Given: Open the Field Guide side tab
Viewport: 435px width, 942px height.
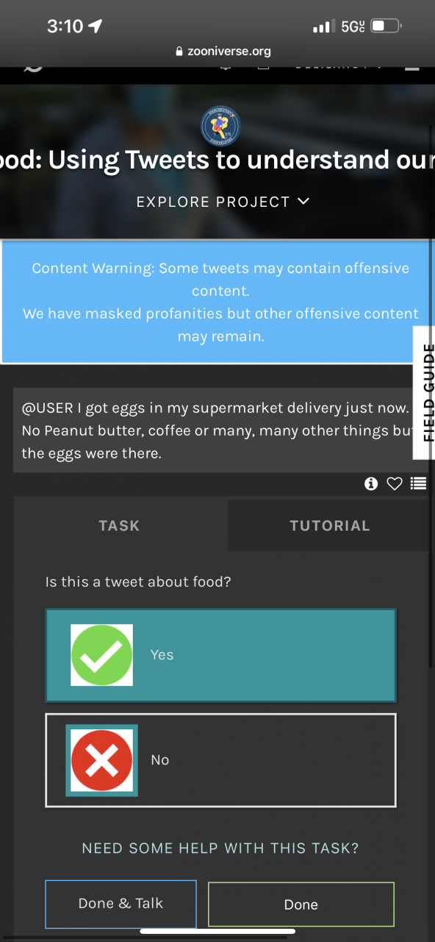Looking at the screenshot, I should click(x=425, y=392).
